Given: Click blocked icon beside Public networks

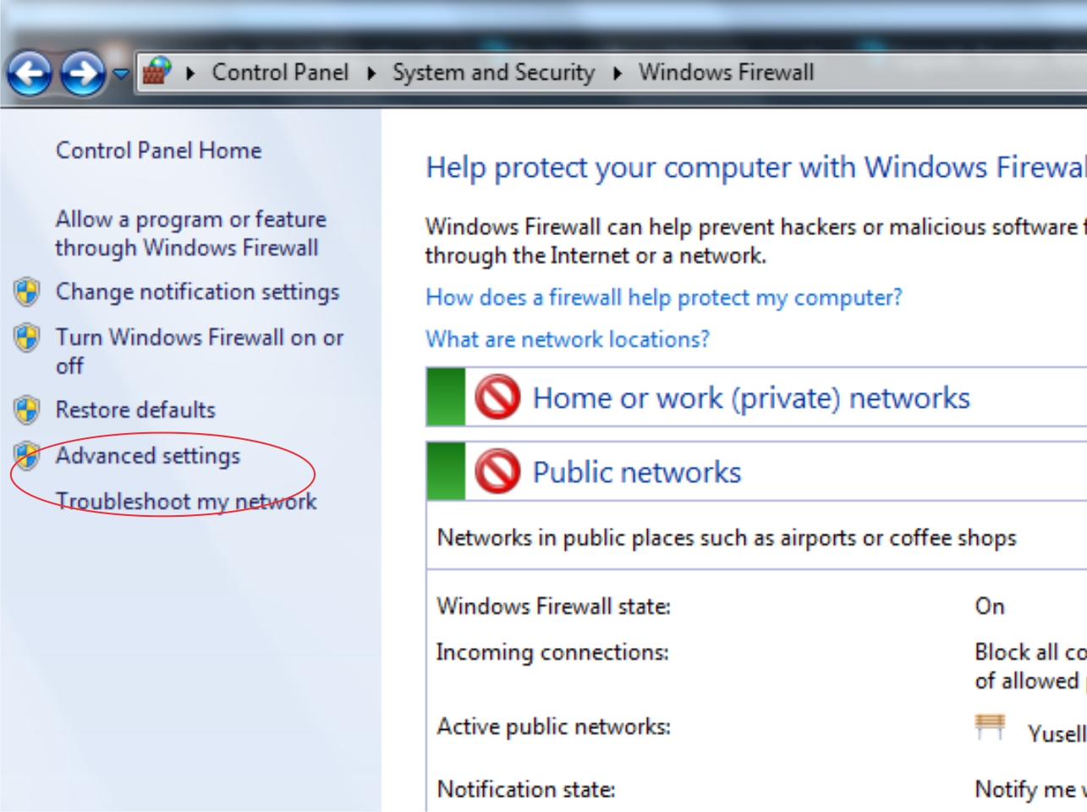Looking at the screenshot, I should click(x=497, y=471).
